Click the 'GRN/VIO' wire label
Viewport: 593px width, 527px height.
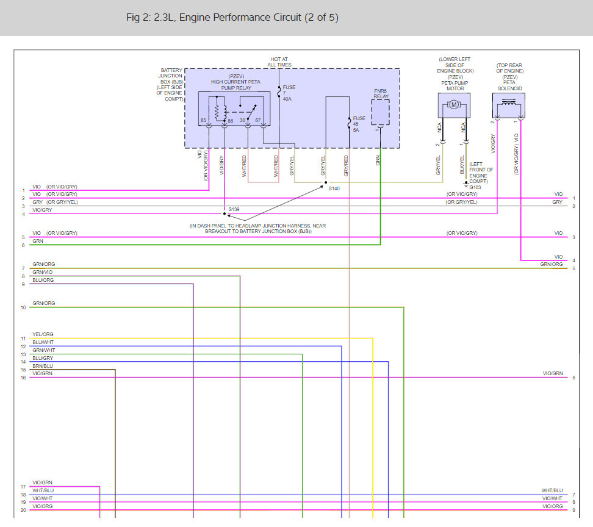point(42,272)
